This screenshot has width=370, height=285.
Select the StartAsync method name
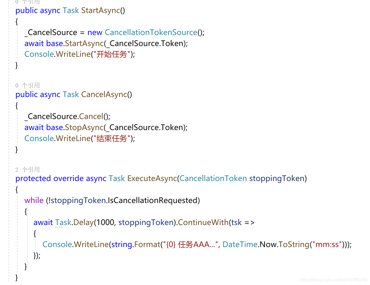click(x=100, y=10)
